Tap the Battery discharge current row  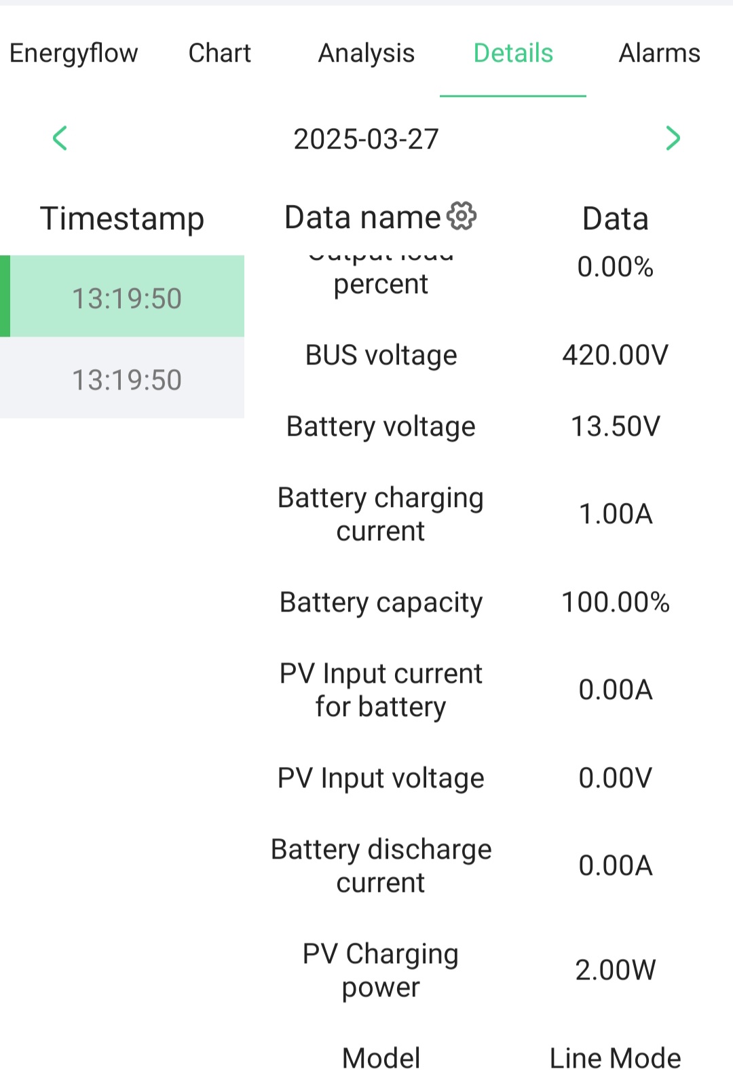(x=489, y=865)
